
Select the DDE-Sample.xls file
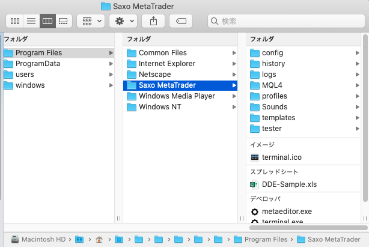point(303,184)
